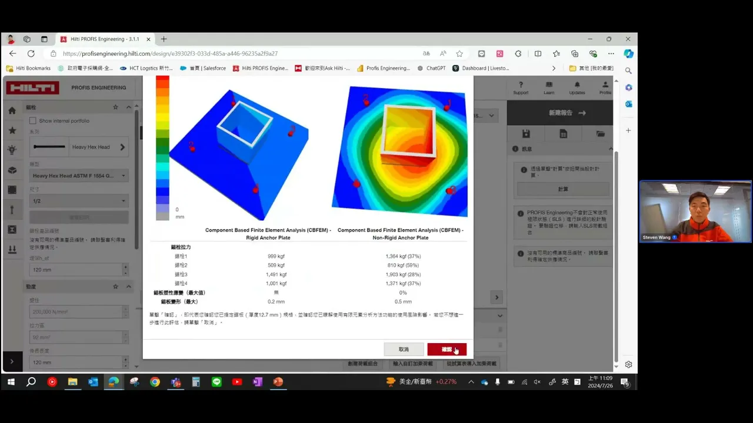This screenshot has width=753, height=423.
Task: Select the anchor bolt icon in sidebar
Action: point(12,210)
